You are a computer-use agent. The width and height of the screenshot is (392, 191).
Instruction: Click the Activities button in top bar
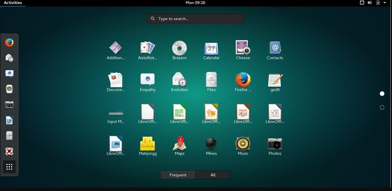[13, 3]
